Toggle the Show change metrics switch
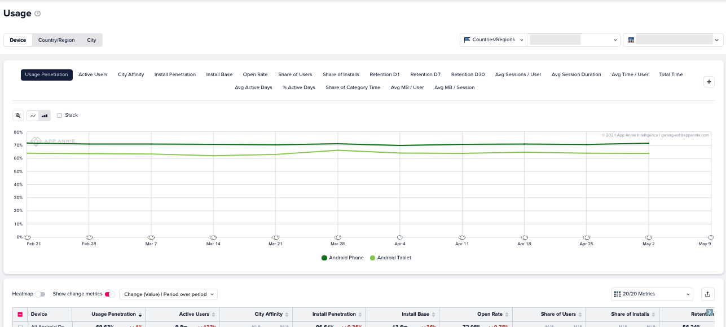The image size is (726, 327). (x=110, y=294)
